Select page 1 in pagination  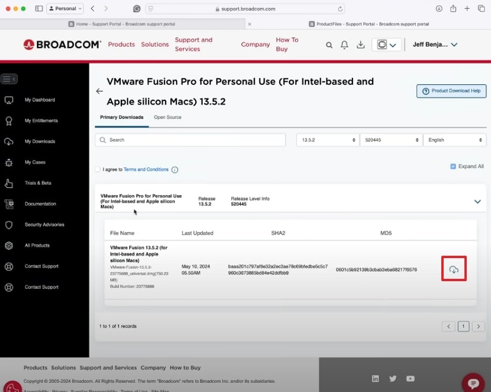coord(463,326)
